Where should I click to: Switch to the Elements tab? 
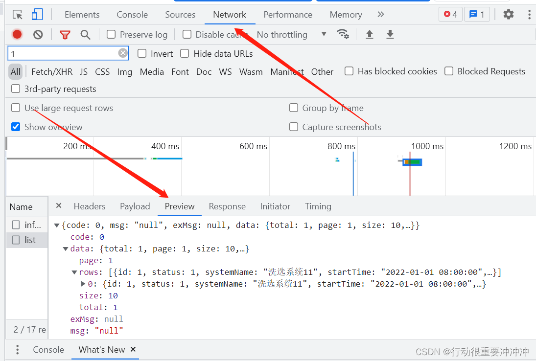(x=82, y=15)
